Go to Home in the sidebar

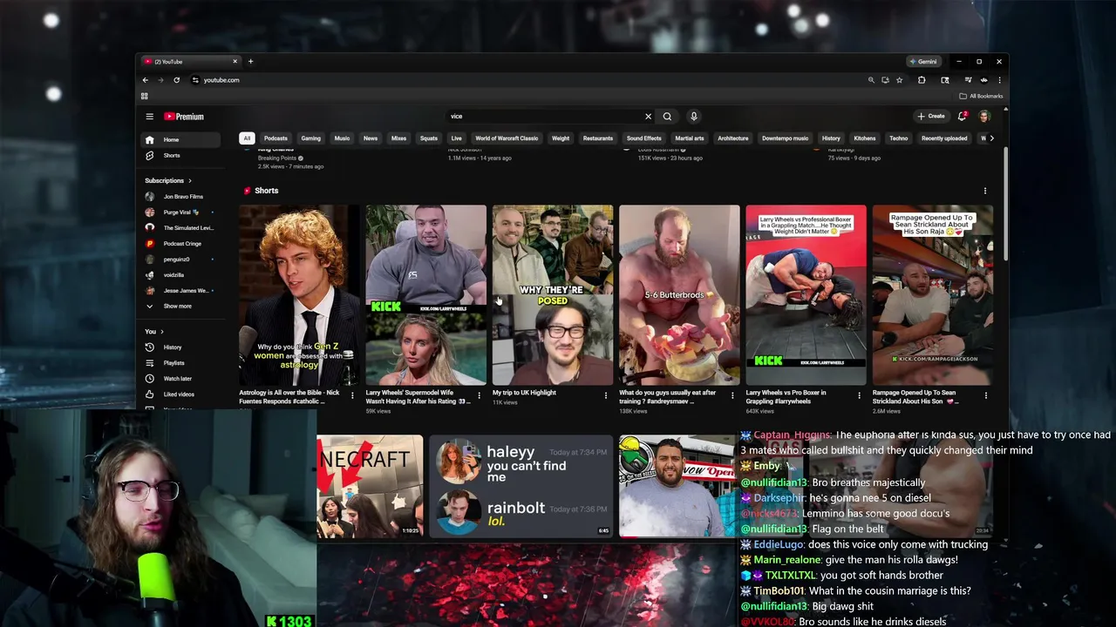click(181, 139)
